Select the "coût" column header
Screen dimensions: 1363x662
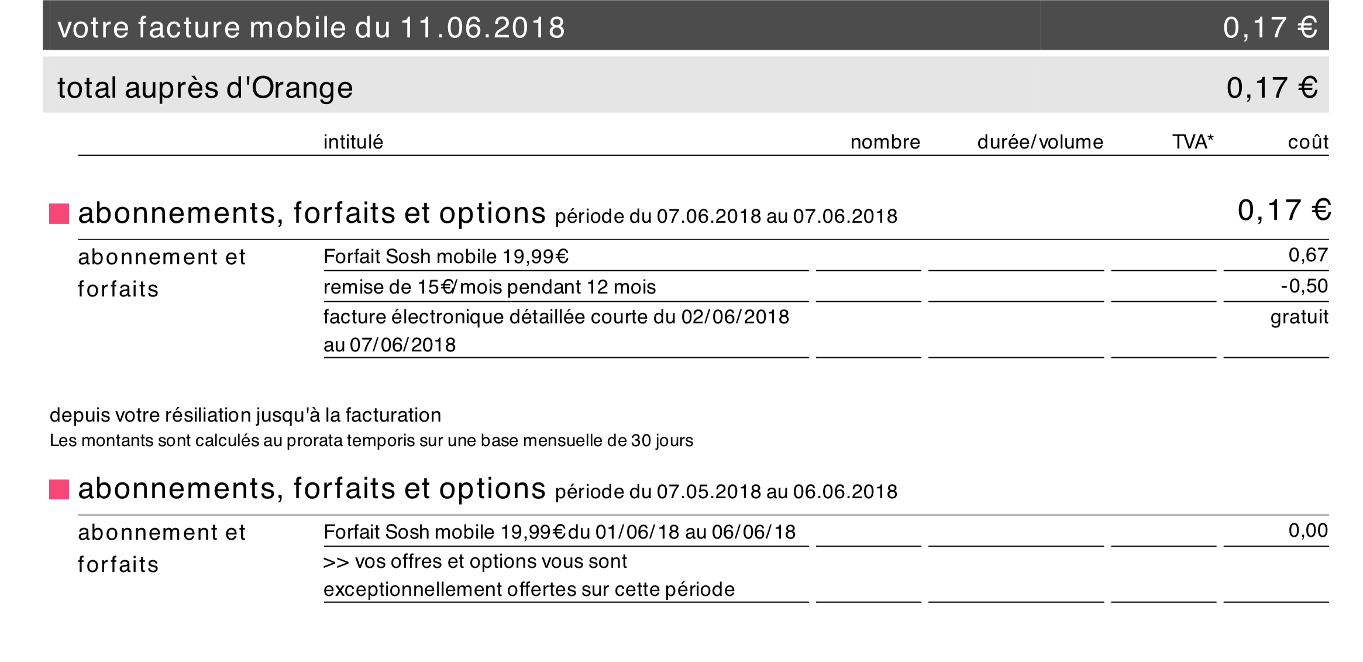coord(1307,142)
